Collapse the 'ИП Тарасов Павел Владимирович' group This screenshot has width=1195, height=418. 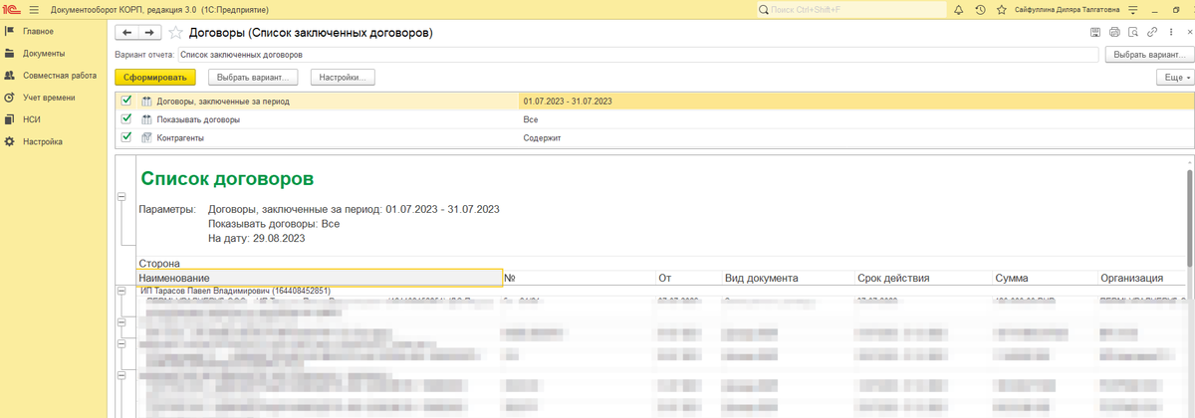[121, 291]
